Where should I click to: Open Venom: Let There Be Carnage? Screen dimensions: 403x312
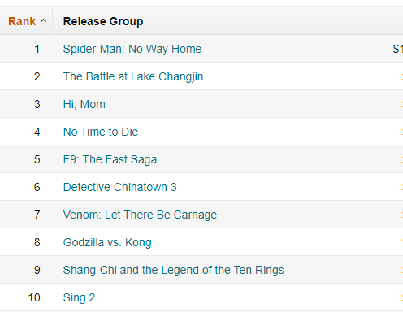point(140,214)
